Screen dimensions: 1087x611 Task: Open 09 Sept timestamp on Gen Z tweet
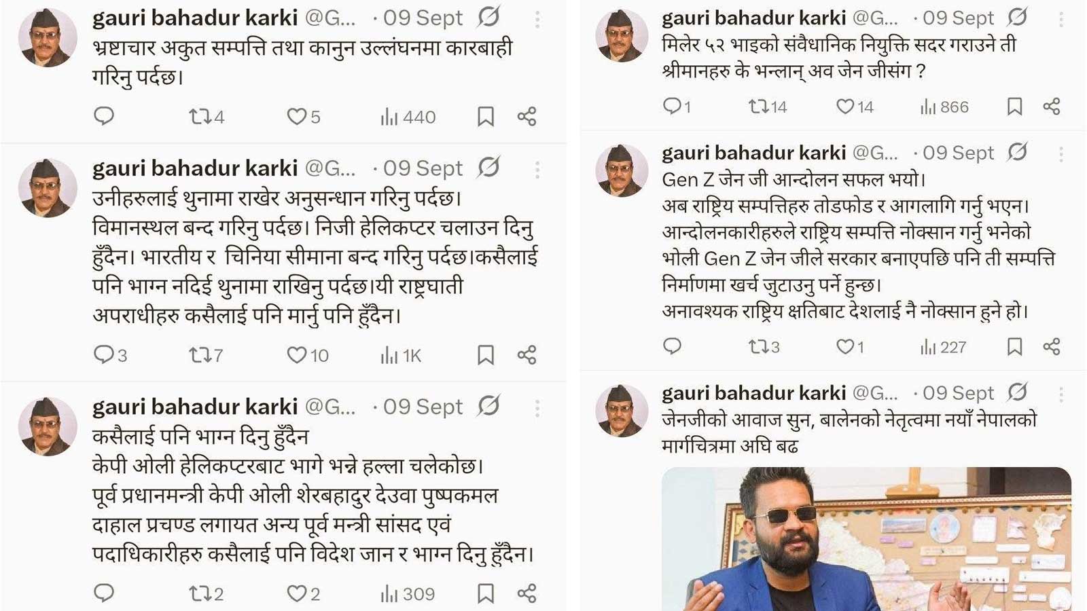coord(958,153)
